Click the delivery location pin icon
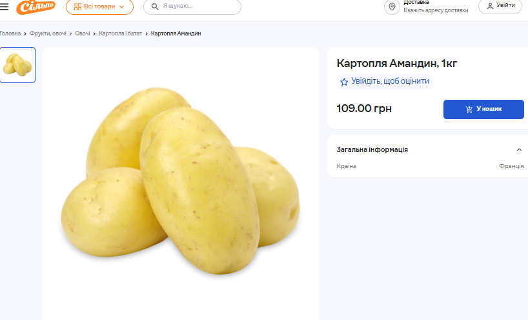 coord(392,7)
